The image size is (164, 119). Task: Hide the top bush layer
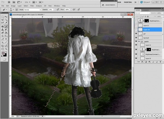click(x=136, y=38)
